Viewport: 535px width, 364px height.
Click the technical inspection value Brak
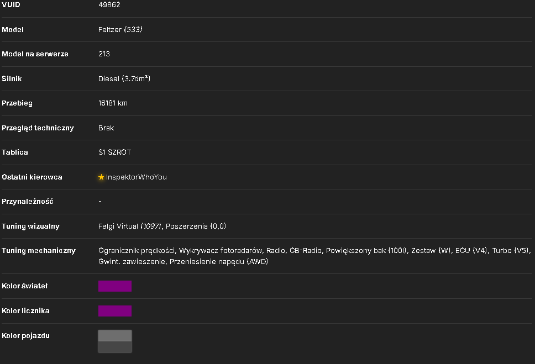pos(106,128)
